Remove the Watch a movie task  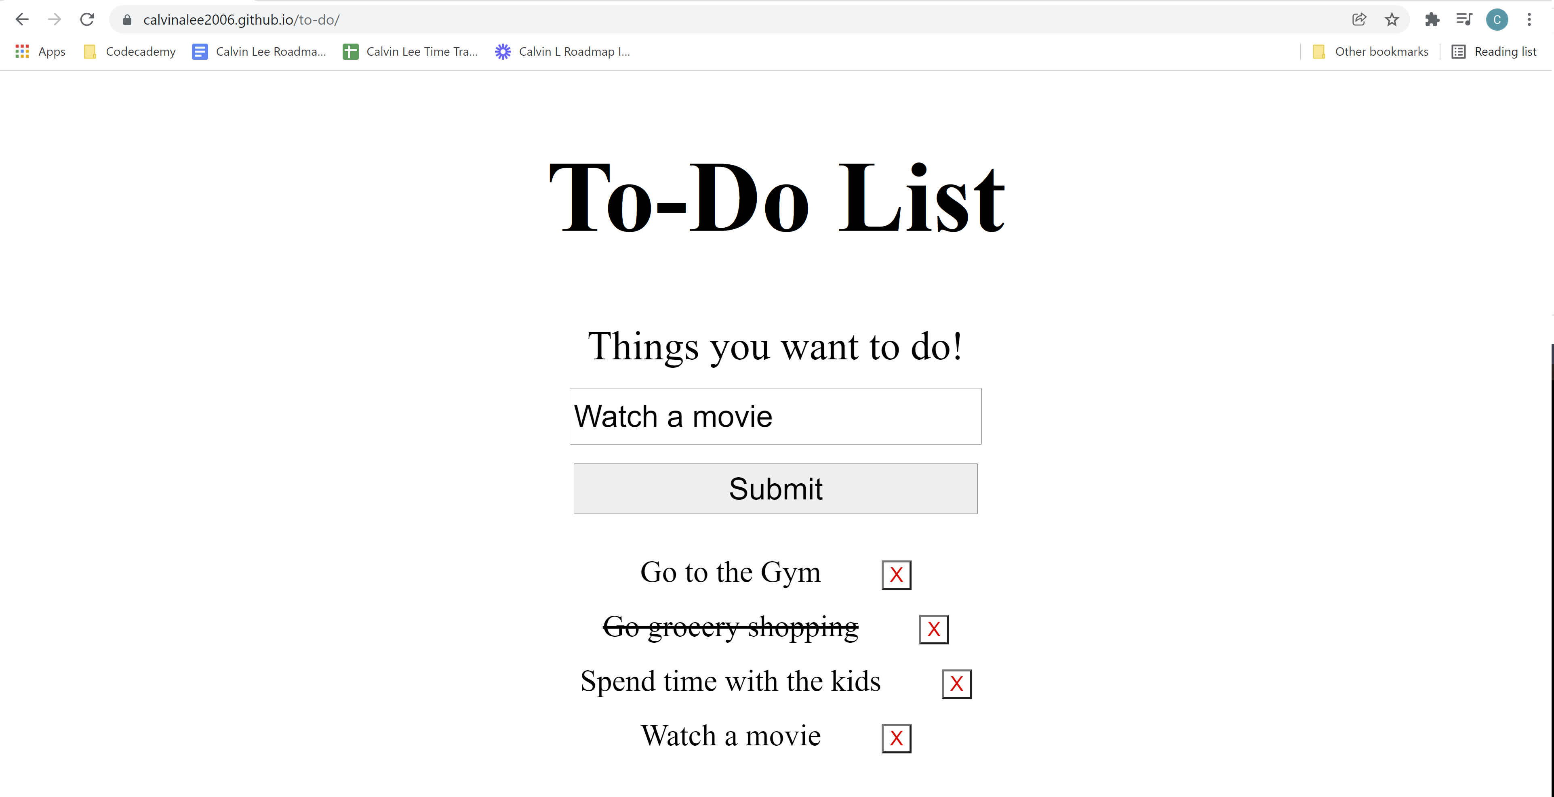pos(896,738)
